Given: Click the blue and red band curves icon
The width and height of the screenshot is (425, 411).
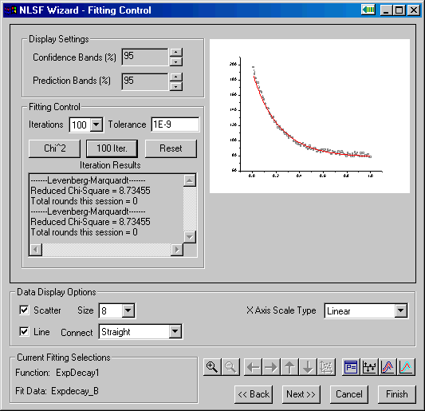Looking at the screenshot, I should [x=388, y=367].
